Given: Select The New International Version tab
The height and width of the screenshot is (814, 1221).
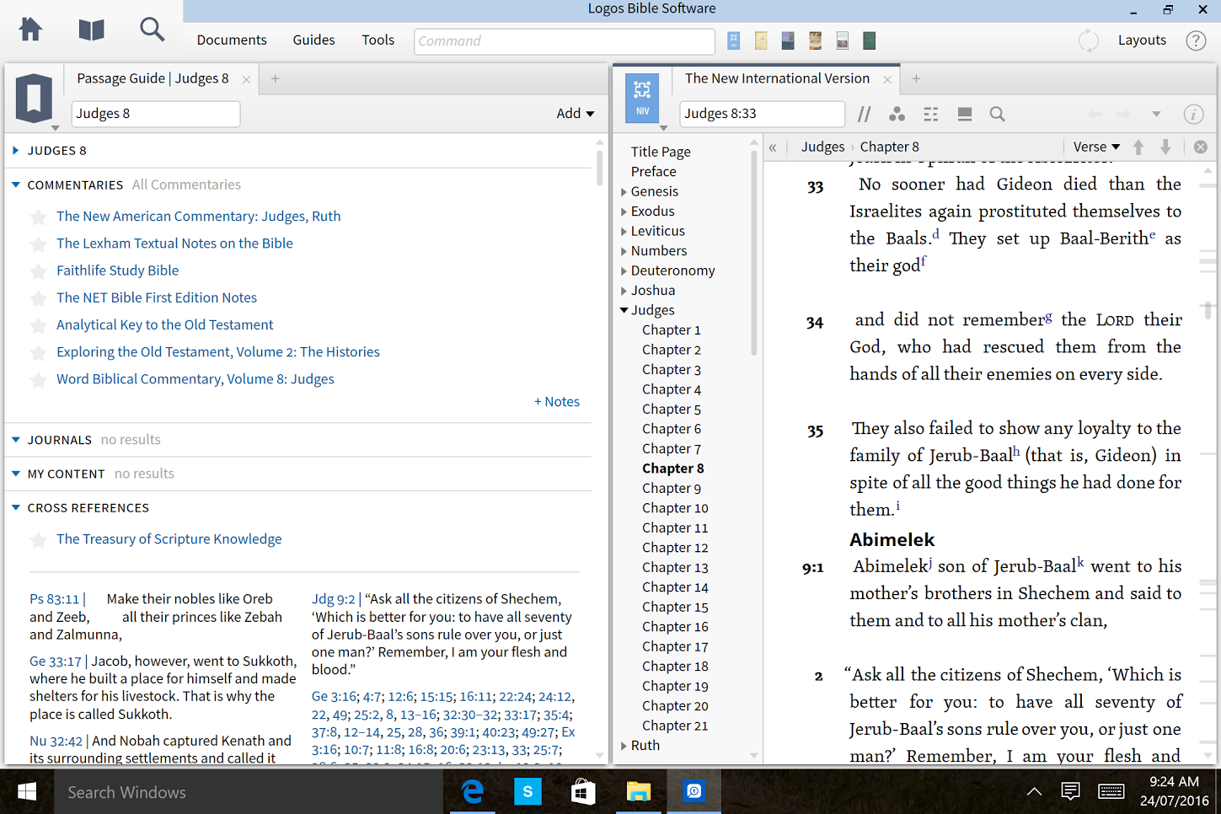Looking at the screenshot, I should [777, 78].
